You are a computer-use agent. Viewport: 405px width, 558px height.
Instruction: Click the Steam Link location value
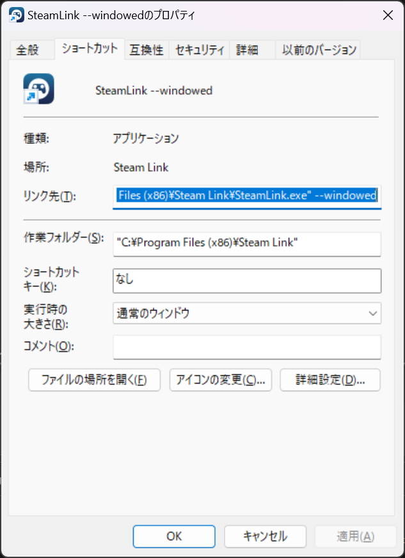[141, 167]
